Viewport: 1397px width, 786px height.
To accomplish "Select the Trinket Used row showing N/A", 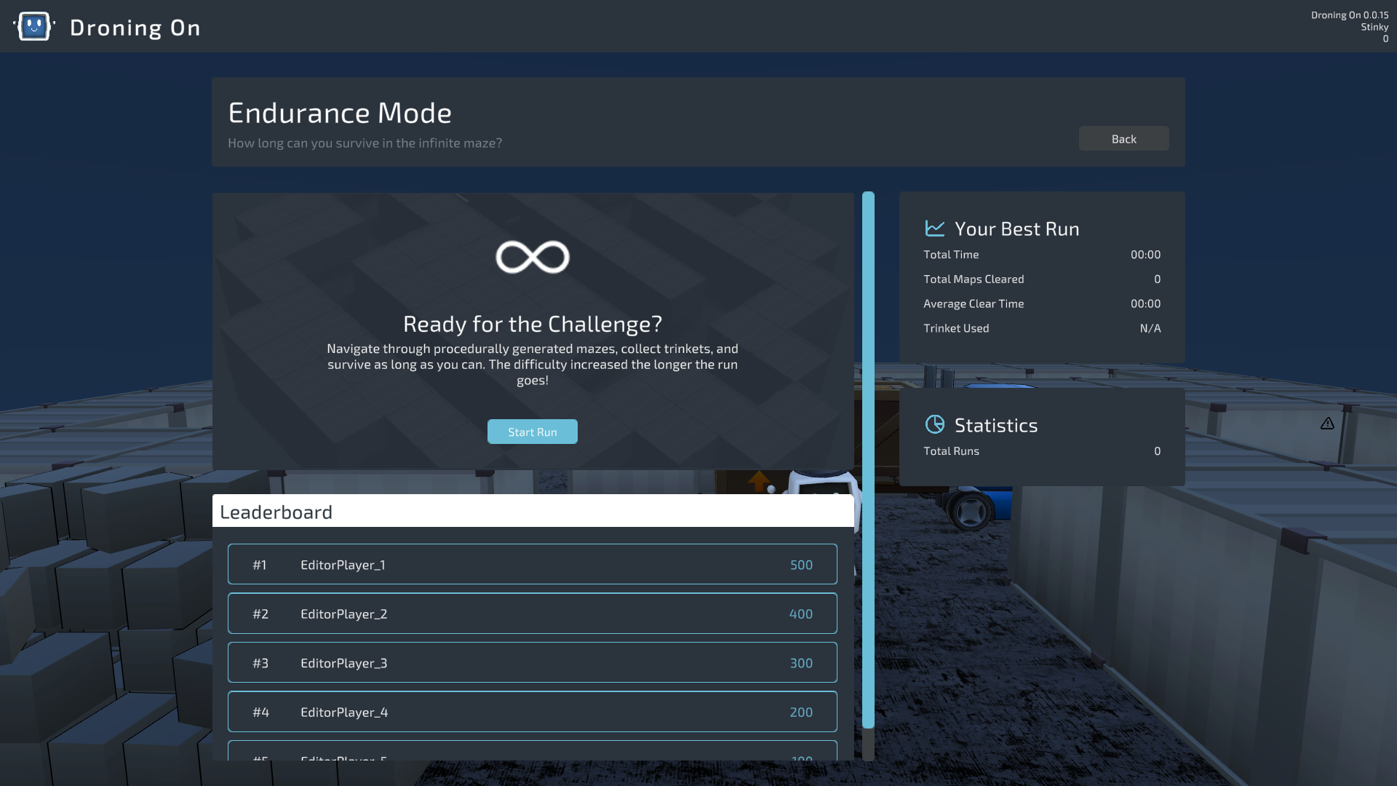I will point(1040,328).
